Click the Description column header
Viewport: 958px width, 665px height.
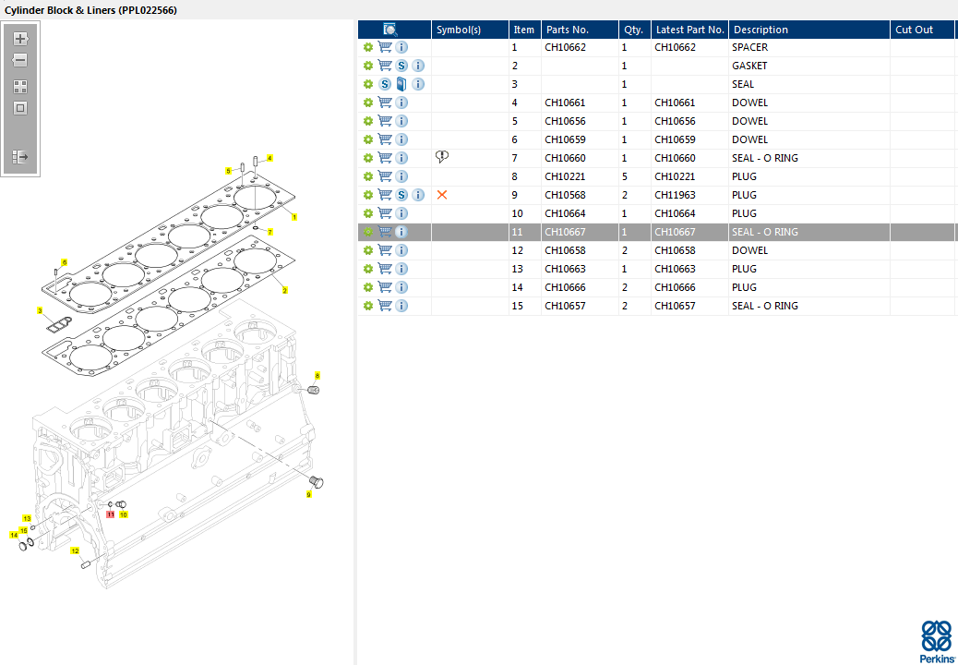point(760,30)
